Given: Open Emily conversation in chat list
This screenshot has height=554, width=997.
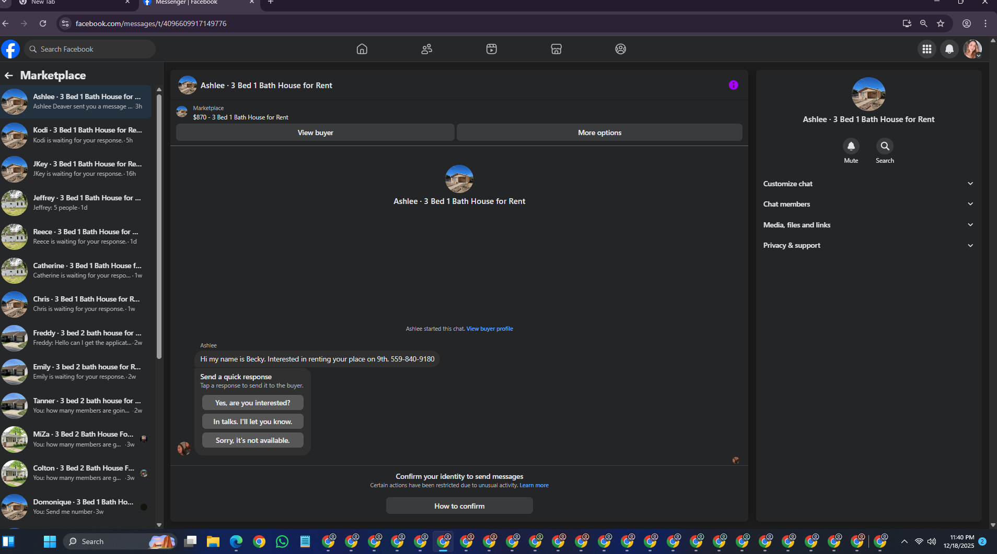Looking at the screenshot, I should (76, 371).
